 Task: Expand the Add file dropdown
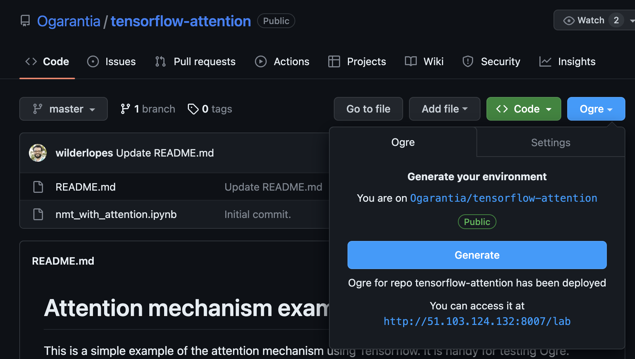point(445,109)
